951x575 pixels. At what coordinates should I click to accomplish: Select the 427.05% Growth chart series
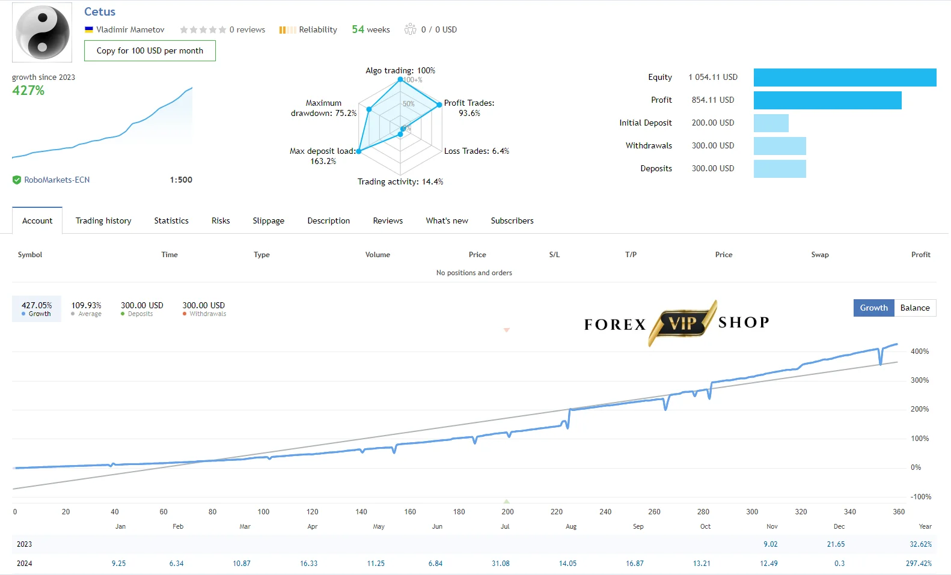click(x=37, y=309)
